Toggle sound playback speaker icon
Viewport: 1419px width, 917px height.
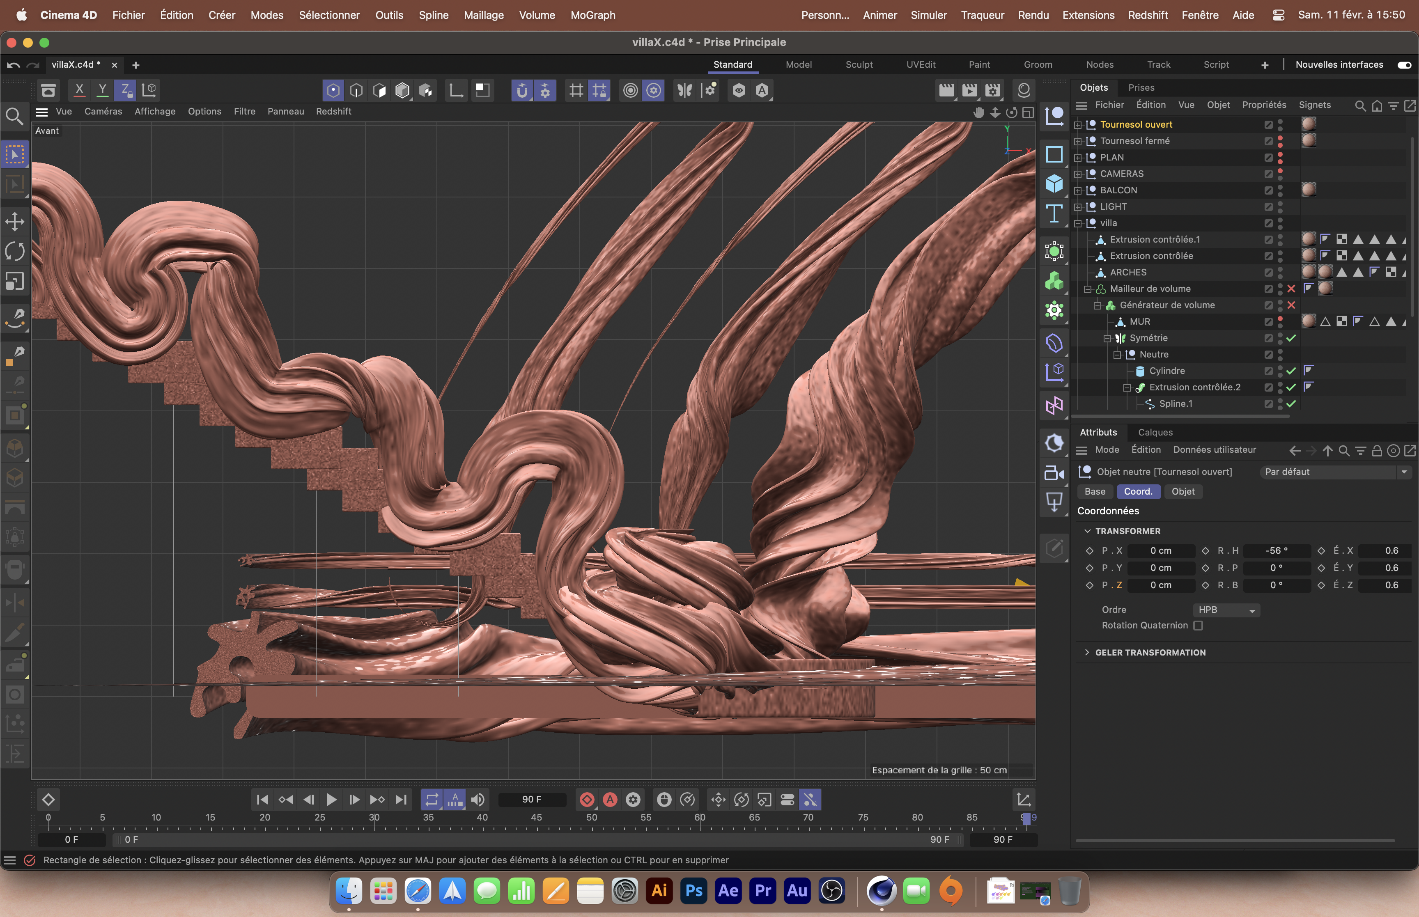tap(478, 800)
